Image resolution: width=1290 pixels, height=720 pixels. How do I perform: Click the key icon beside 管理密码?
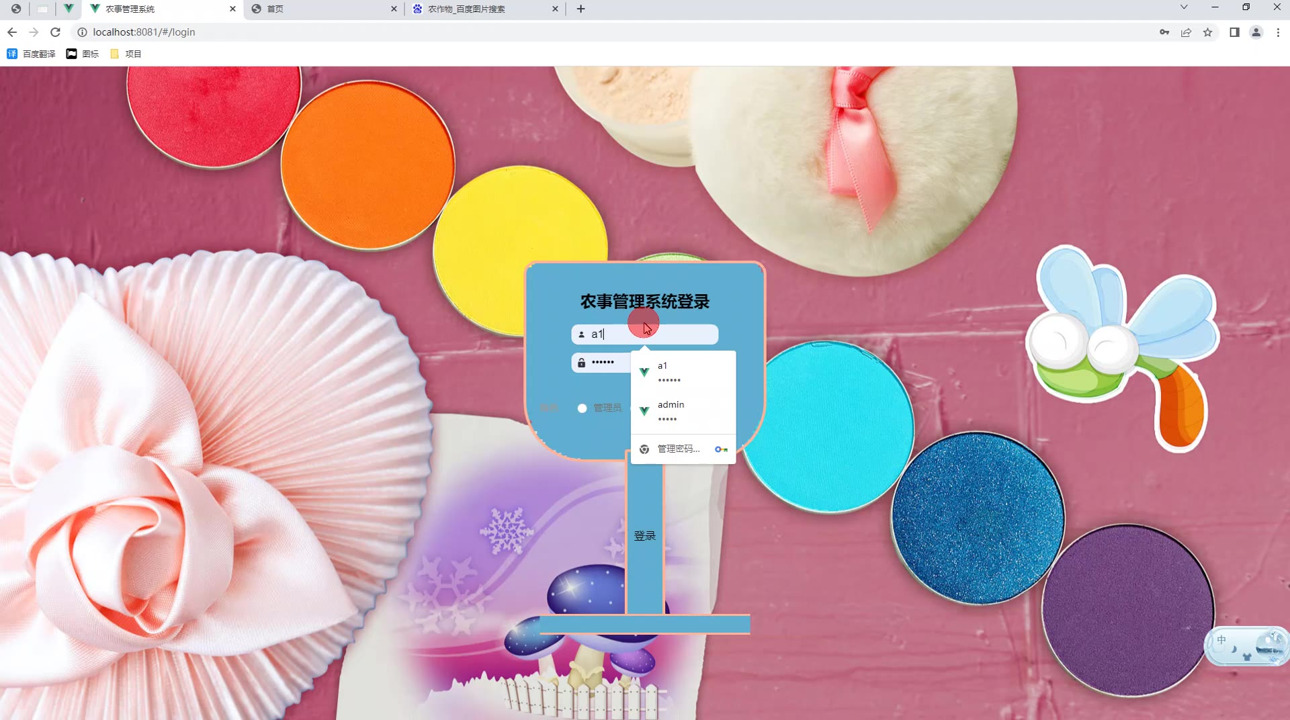coord(721,449)
